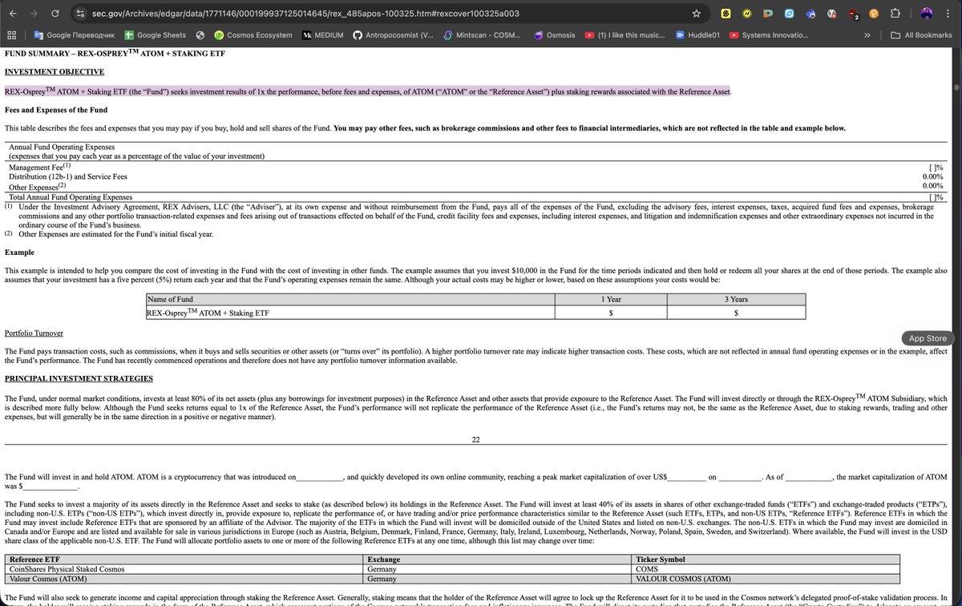
Task: Open site information icon in address bar
Action: point(79,14)
